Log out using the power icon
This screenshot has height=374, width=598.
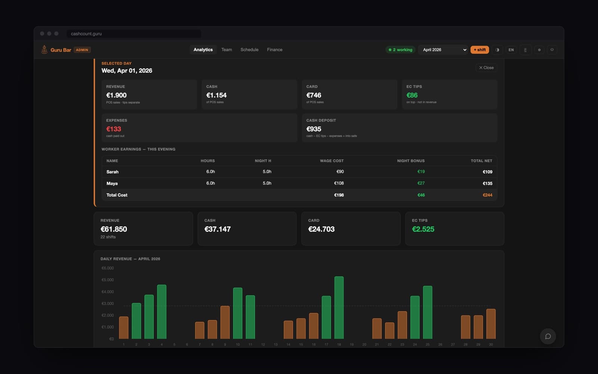click(x=552, y=50)
